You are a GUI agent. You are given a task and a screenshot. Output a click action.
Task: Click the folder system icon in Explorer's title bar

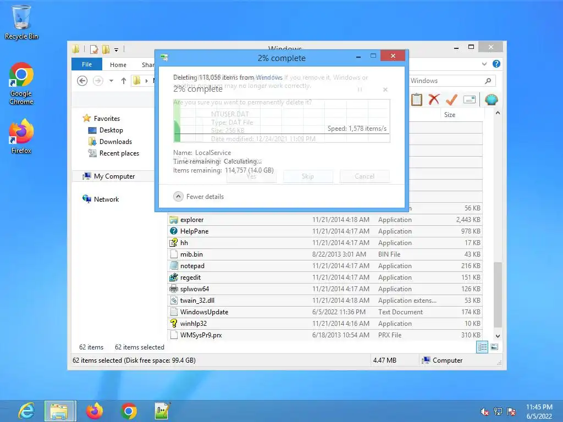pos(76,49)
